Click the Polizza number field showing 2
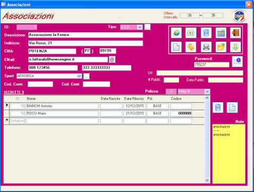Screen dimensions: 254x192 pos(171,92)
